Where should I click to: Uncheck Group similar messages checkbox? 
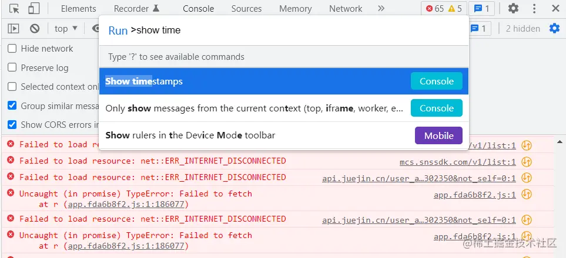point(12,106)
